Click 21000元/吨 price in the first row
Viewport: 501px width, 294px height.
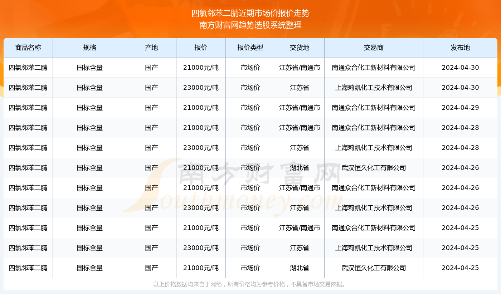(201, 68)
